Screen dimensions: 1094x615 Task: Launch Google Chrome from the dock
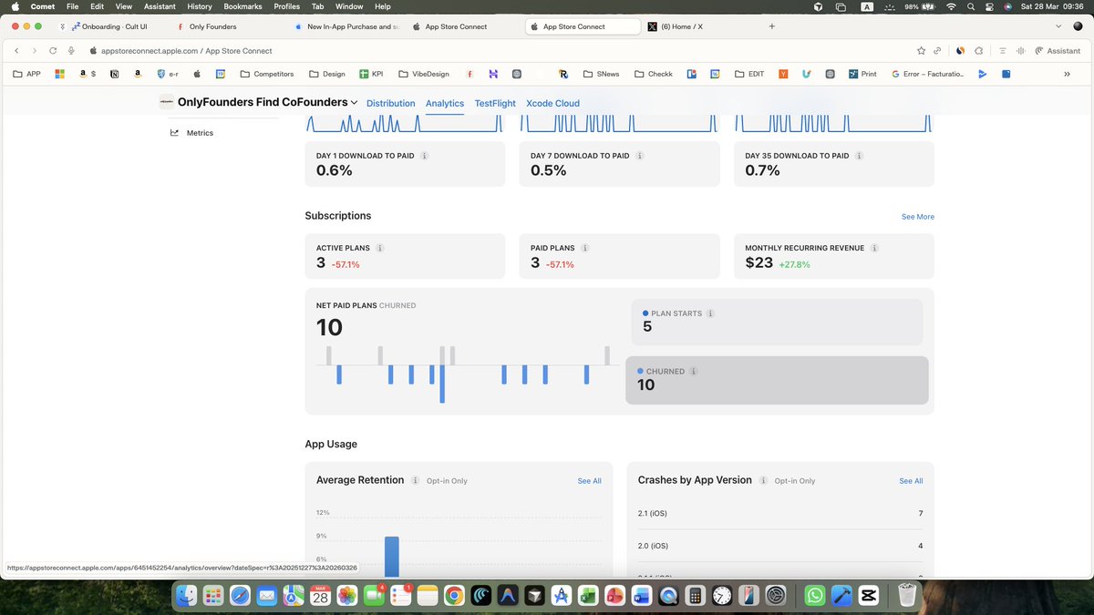coord(454,596)
